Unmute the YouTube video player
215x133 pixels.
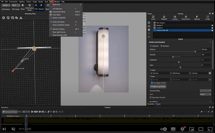(x=13, y=129)
